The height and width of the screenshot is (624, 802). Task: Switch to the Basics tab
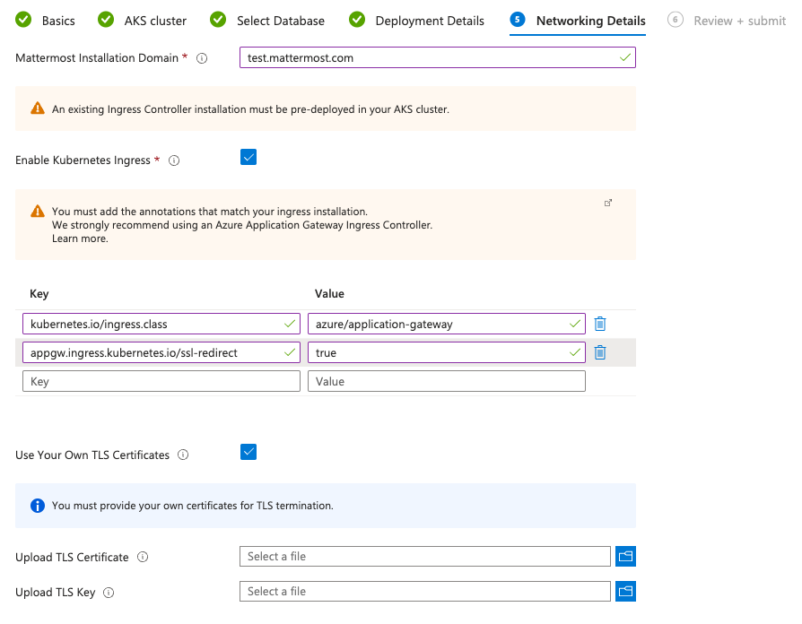point(55,20)
